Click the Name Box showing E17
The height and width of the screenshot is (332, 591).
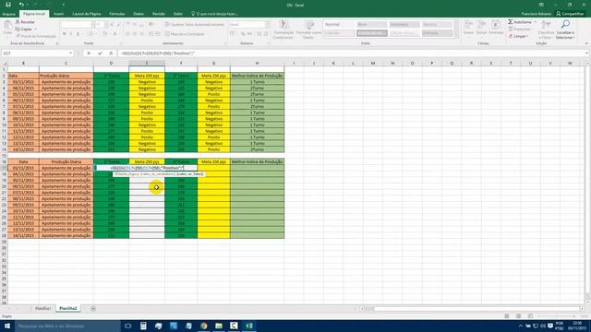(x=34, y=53)
